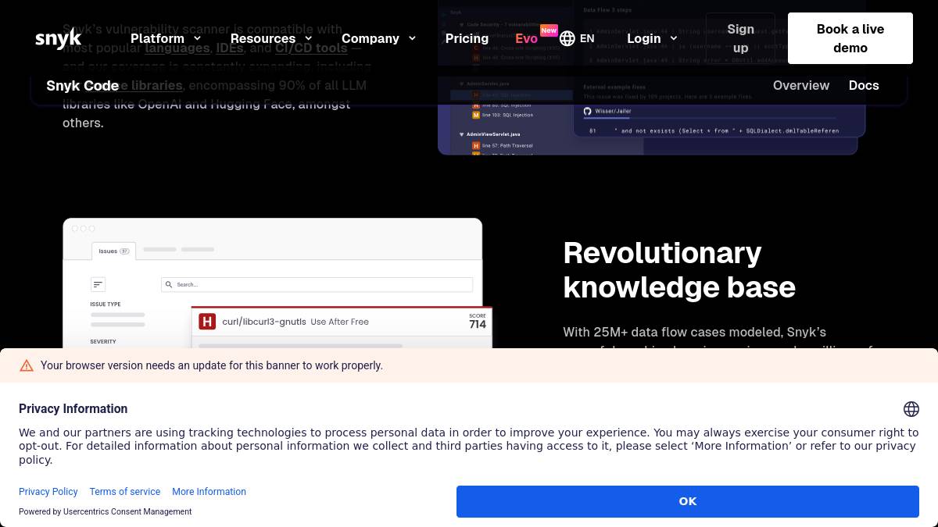Image resolution: width=938 pixels, height=527 pixels.
Task: Open the More Information link
Action: tap(209, 492)
